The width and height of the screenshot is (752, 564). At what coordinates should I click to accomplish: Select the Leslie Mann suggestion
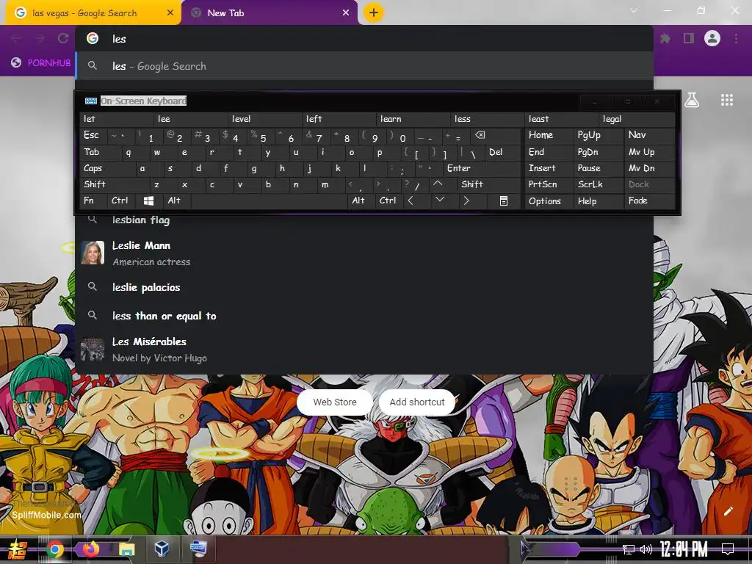[364, 253]
